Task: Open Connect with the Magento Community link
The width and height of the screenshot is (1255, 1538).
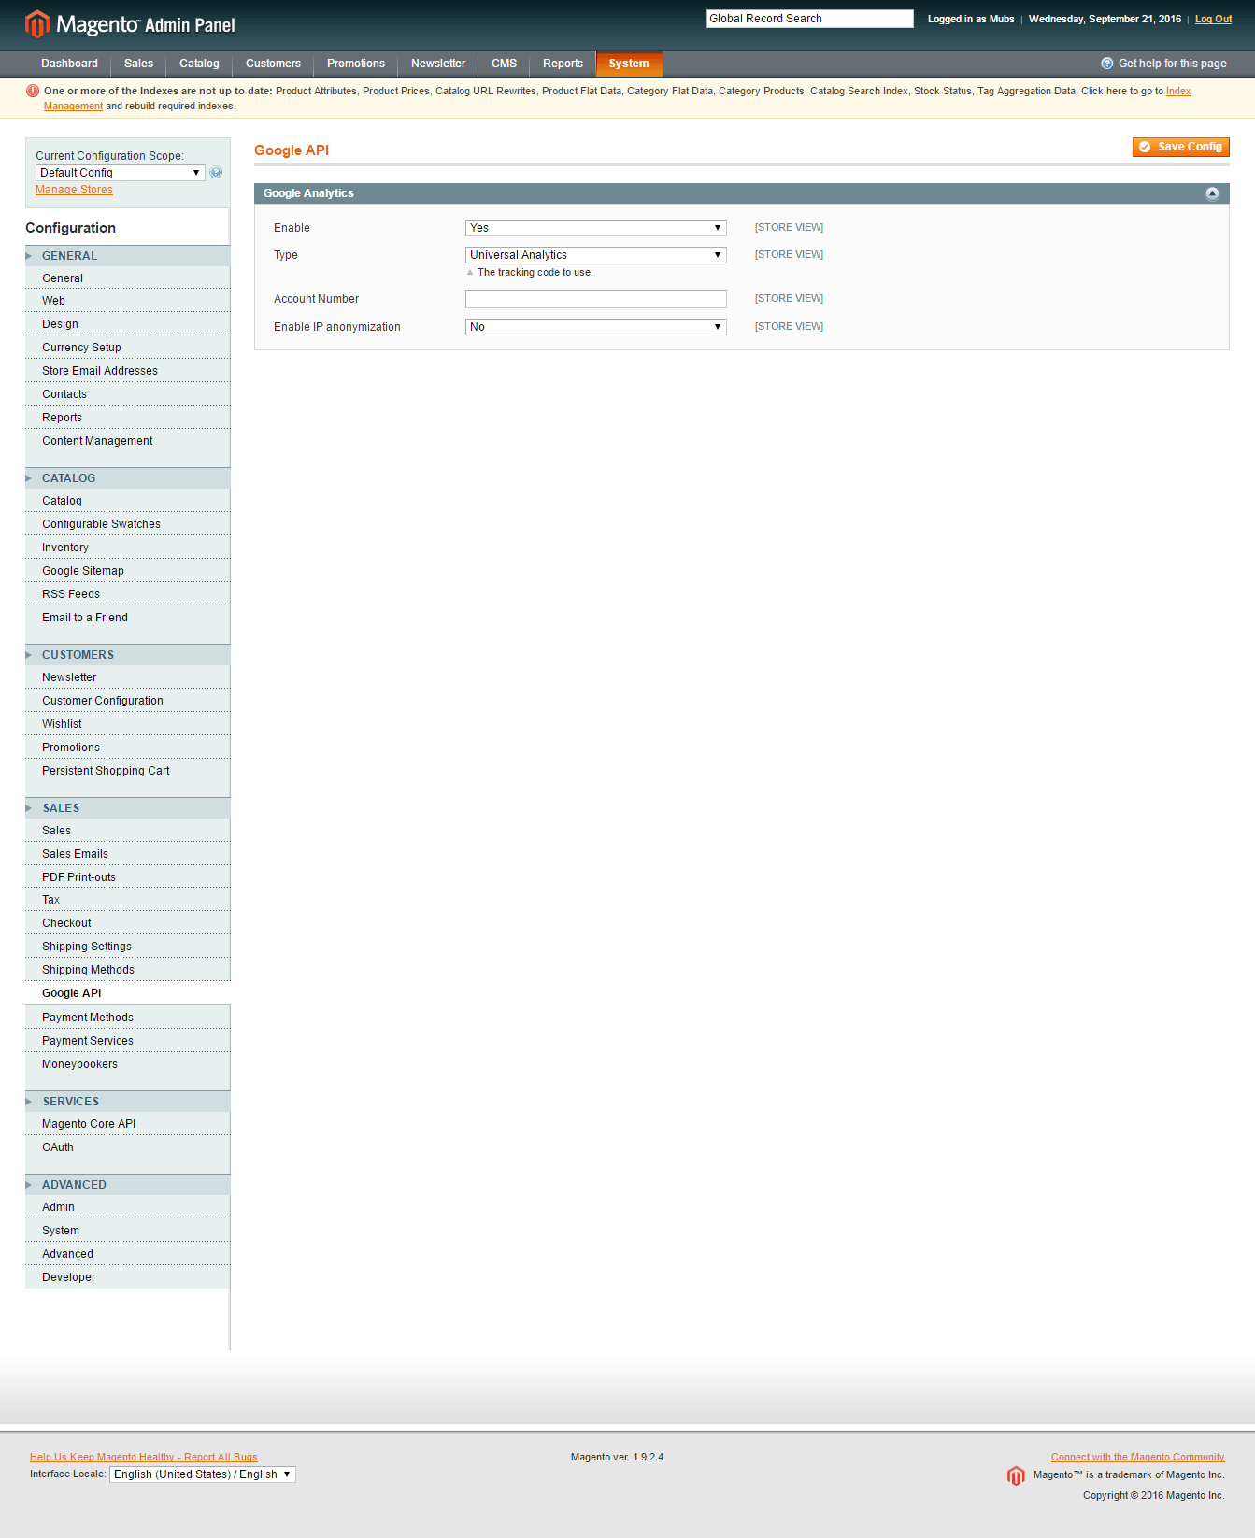Action: (x=1137, y=1457)
